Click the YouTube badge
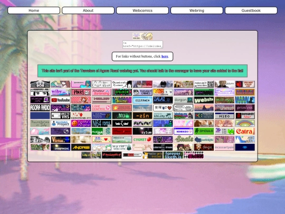 coord(61,100)
